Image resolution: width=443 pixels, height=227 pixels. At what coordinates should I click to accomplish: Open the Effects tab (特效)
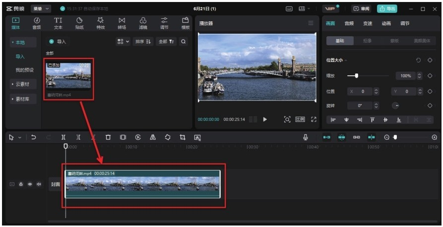tap(101, 23)
